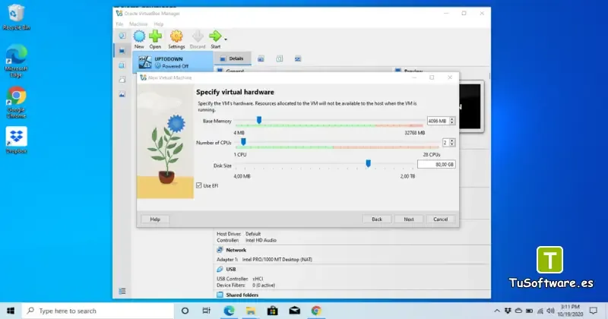Screen dimensions: 608x319
Task: Click the picture-like fifth sidebar icon
Action: pyautogui.click(x=122, y=94)
